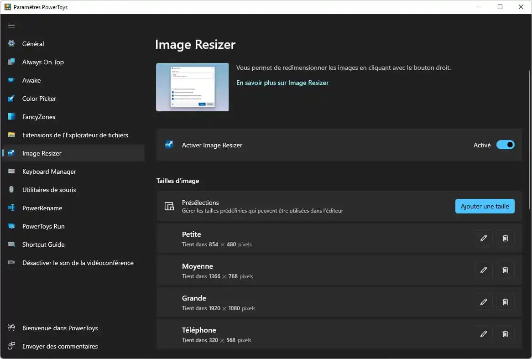Click the mouse utilities icon
The image size is (532, 359).
(x=11, y=189)
